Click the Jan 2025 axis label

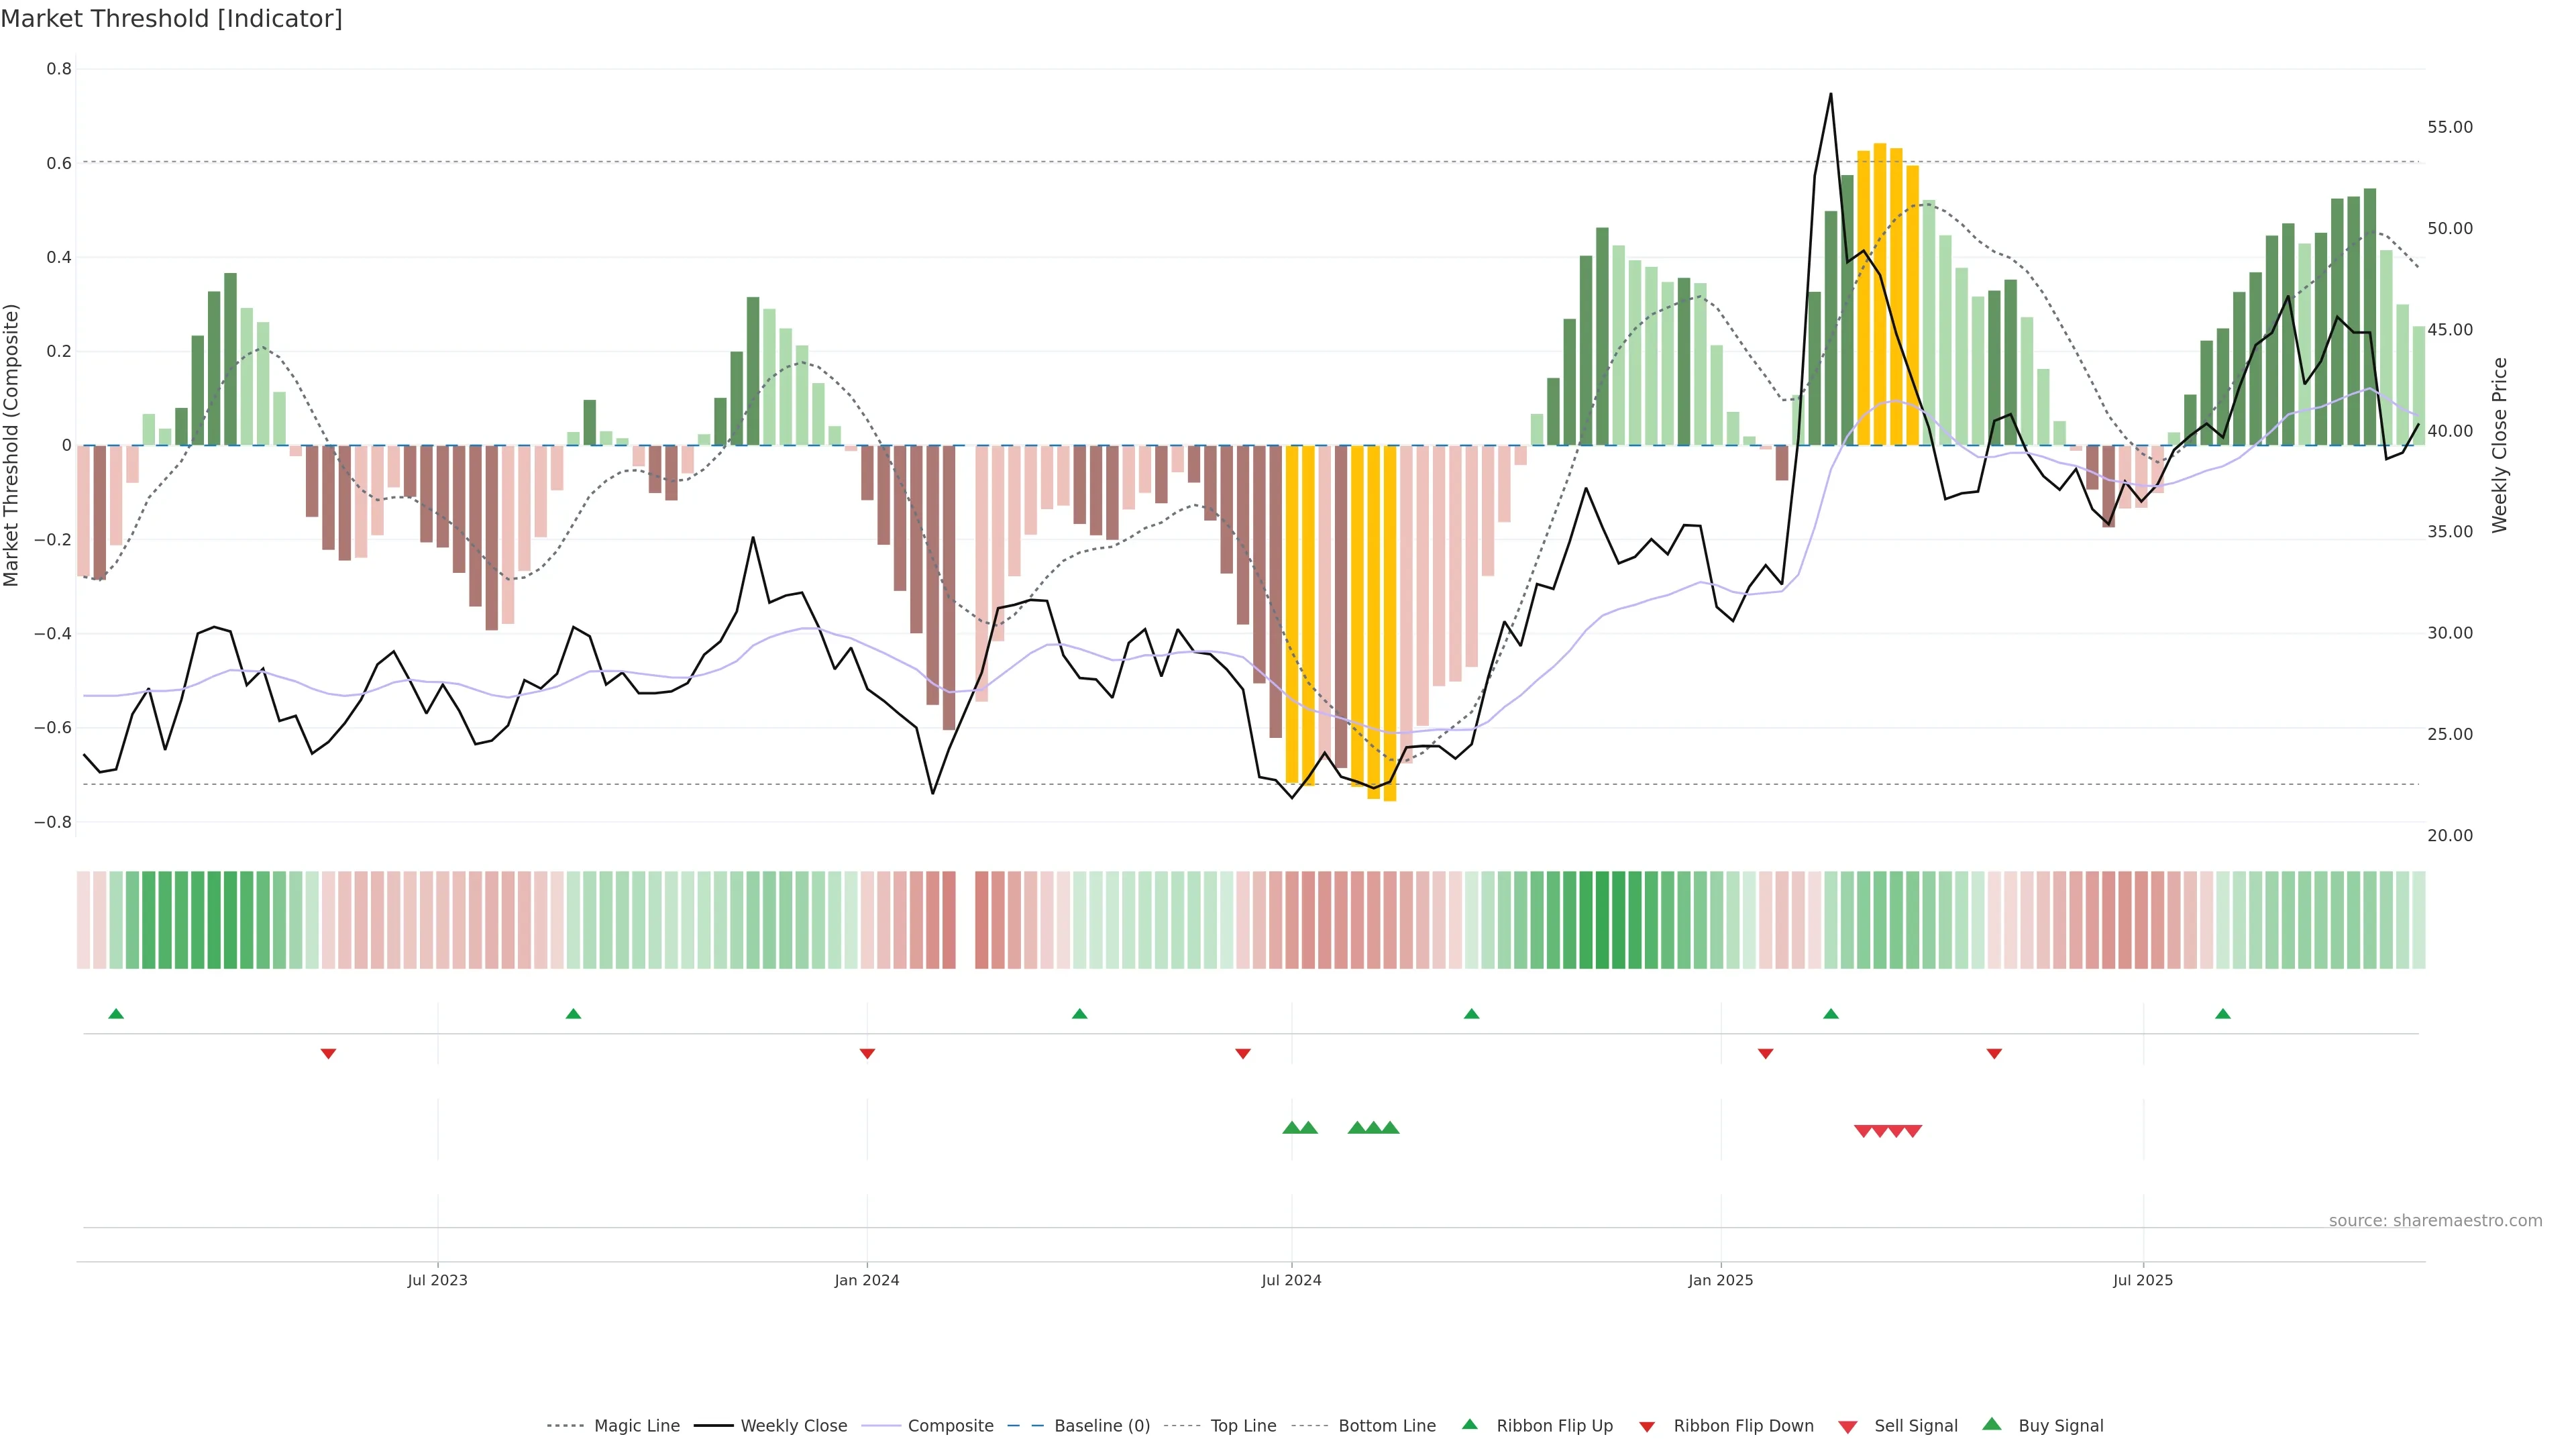(1720, 1280)
